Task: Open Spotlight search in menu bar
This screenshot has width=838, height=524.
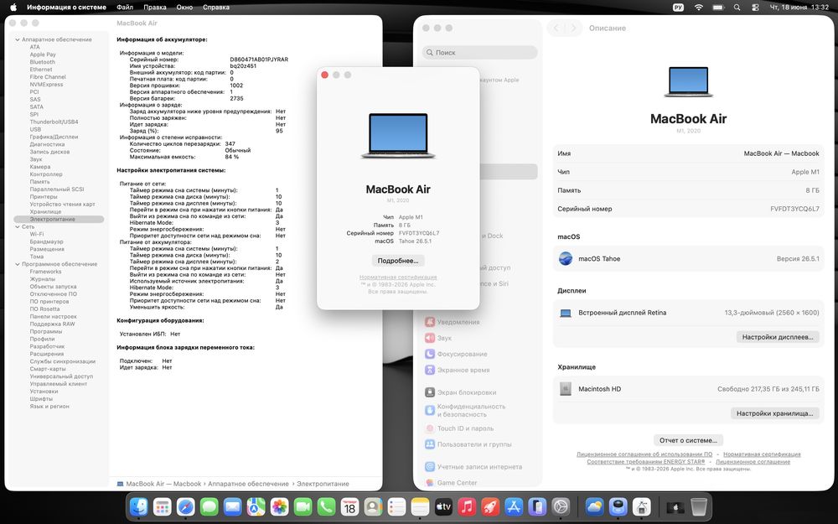Action: click(737, 8)
